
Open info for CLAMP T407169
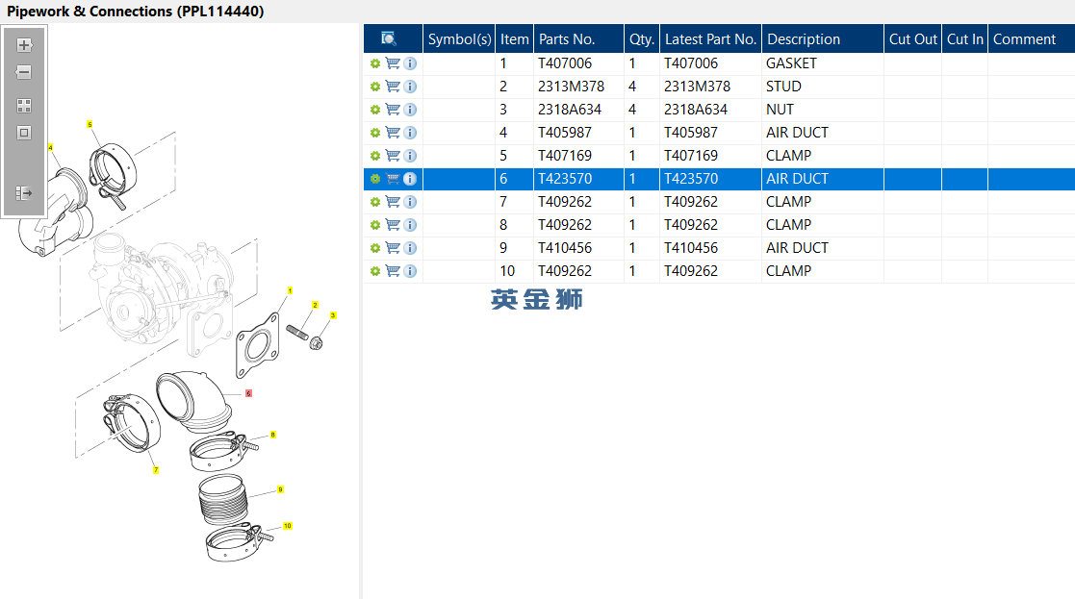[x=410, y=156]
